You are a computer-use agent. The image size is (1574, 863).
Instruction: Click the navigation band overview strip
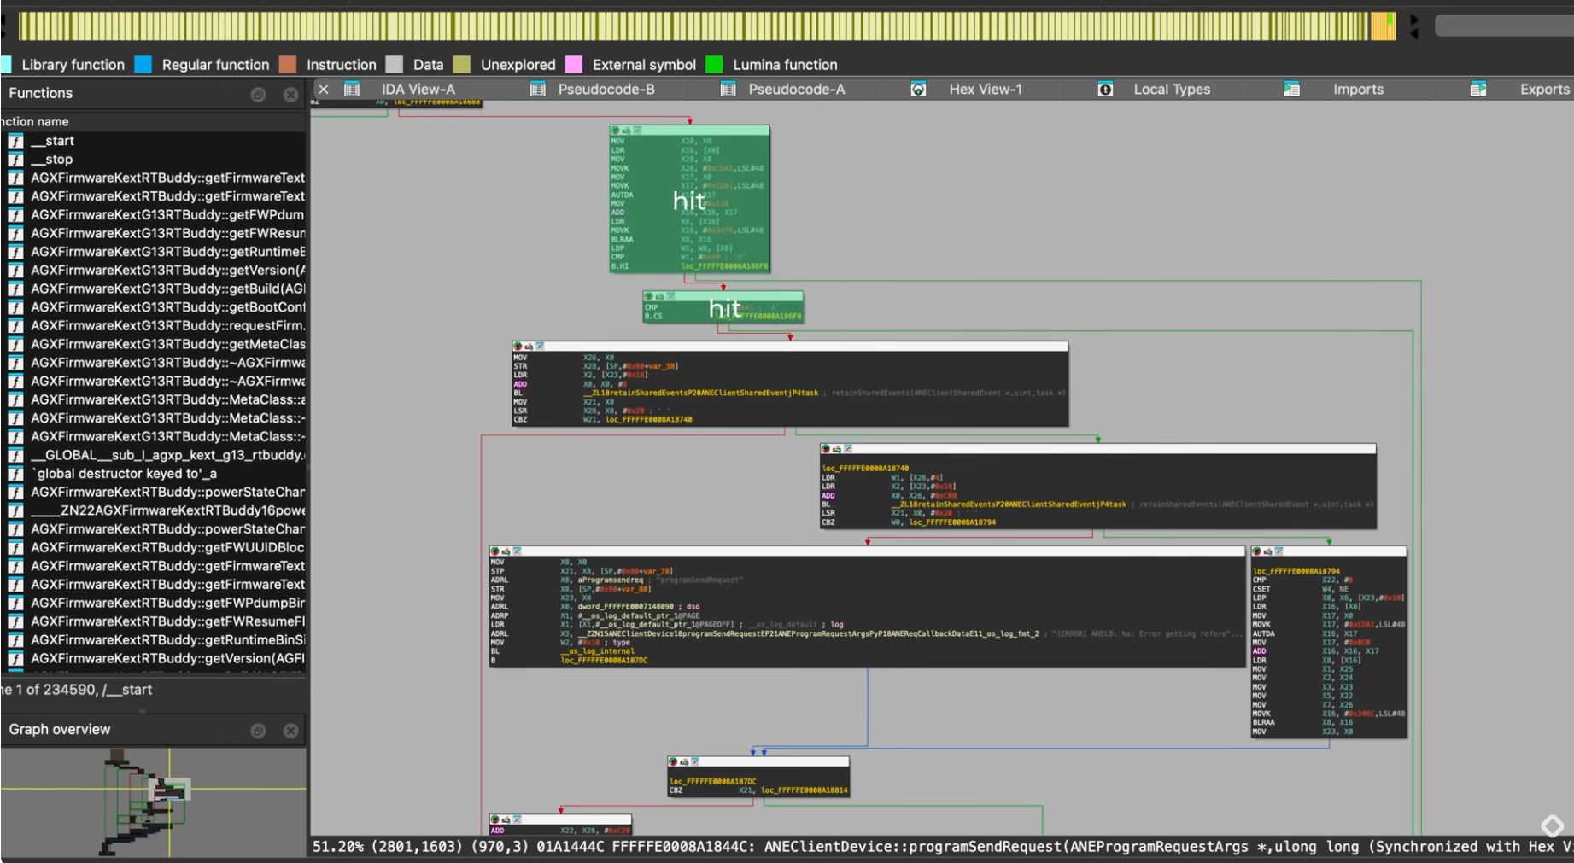tap(707, 26)
